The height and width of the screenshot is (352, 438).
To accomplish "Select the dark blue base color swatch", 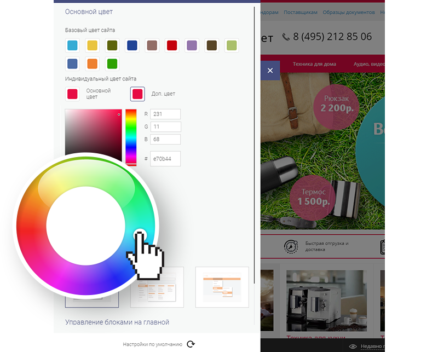I will click(x=132, y=45).
